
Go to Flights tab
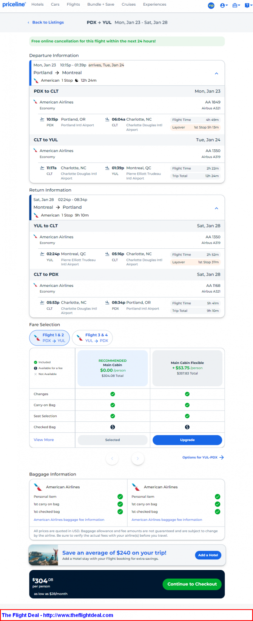tap(73, 5)
